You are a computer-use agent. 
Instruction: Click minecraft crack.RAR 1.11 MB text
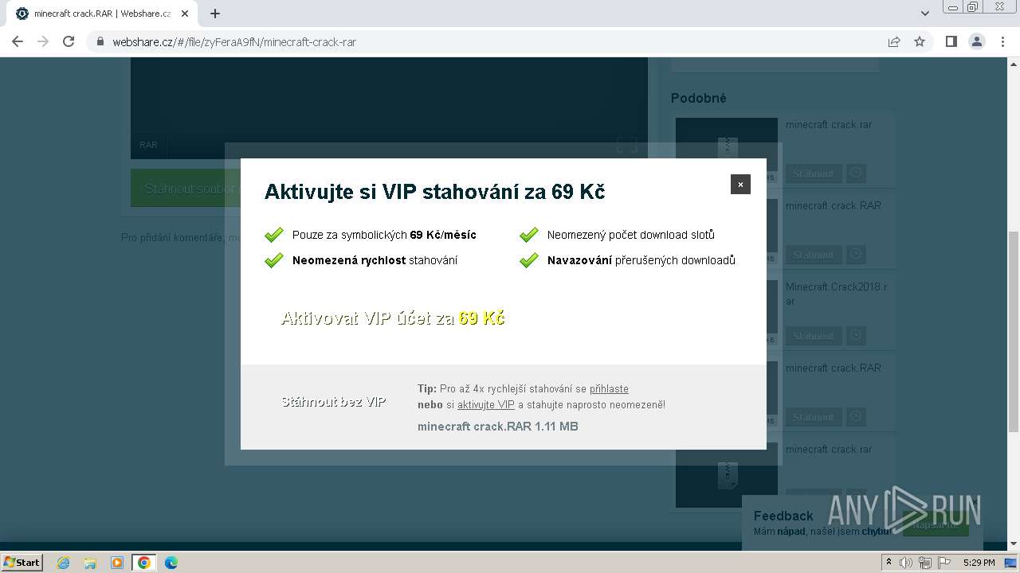click(x=498, y=427)
